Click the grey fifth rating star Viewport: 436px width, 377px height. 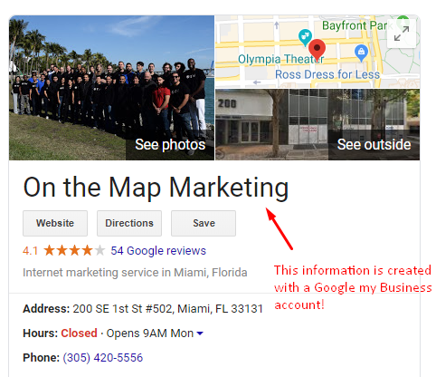(x=100, y=250)
